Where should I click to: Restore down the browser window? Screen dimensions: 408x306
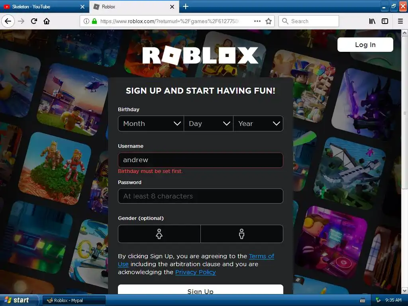(393, 6)
